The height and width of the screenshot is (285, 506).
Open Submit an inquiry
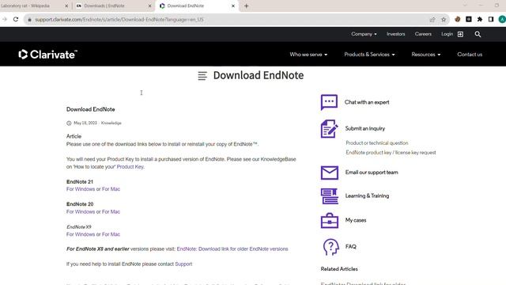click(365, 128)
